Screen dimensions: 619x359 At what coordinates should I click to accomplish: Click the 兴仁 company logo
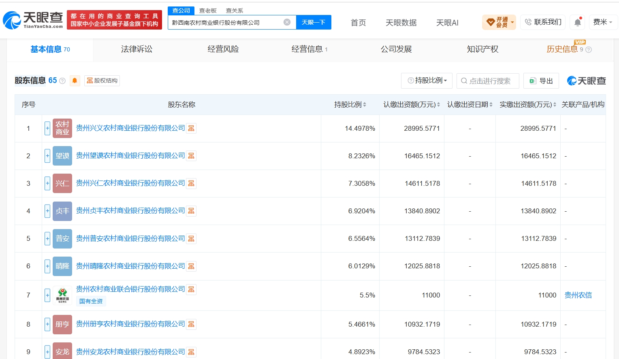tap(62, 183)
